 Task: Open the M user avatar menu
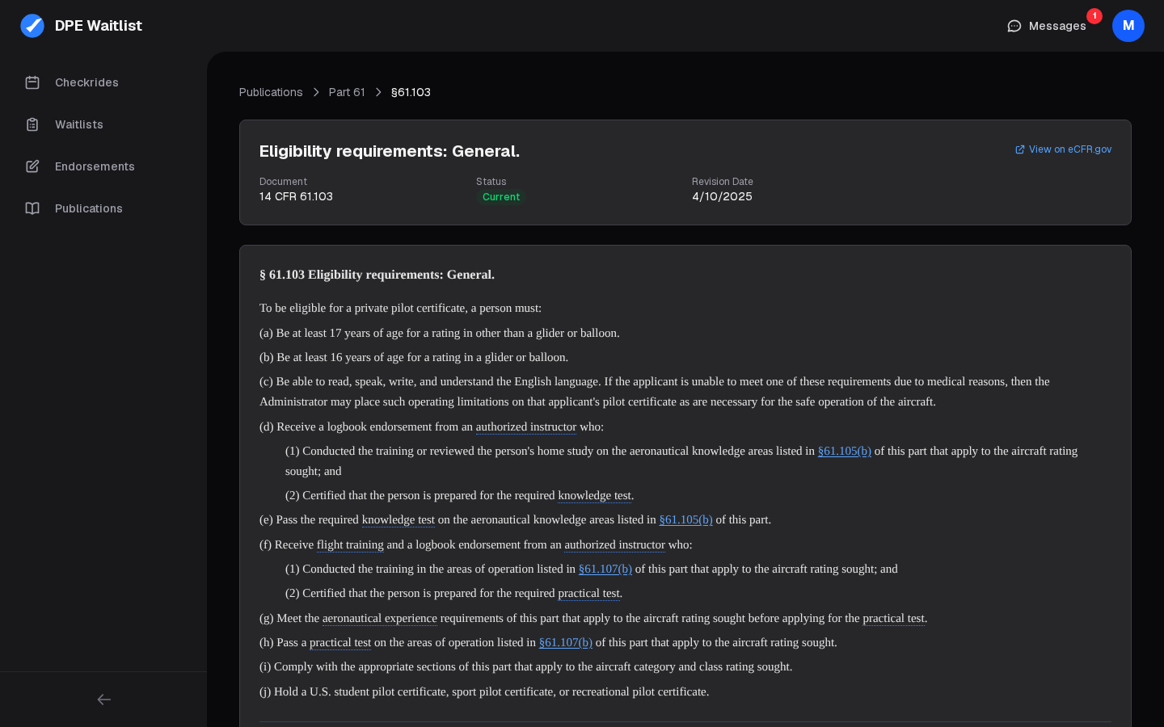[1128, 26]
